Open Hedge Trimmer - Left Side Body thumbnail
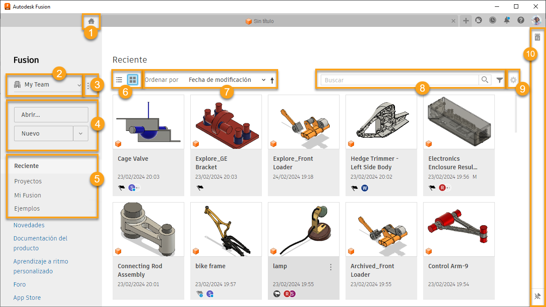This screenshot has height=307, width=546. [381, 122]
